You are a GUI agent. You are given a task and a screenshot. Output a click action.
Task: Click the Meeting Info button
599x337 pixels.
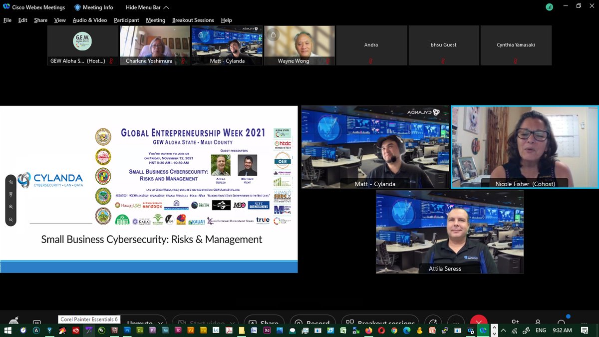pos(94,7)
